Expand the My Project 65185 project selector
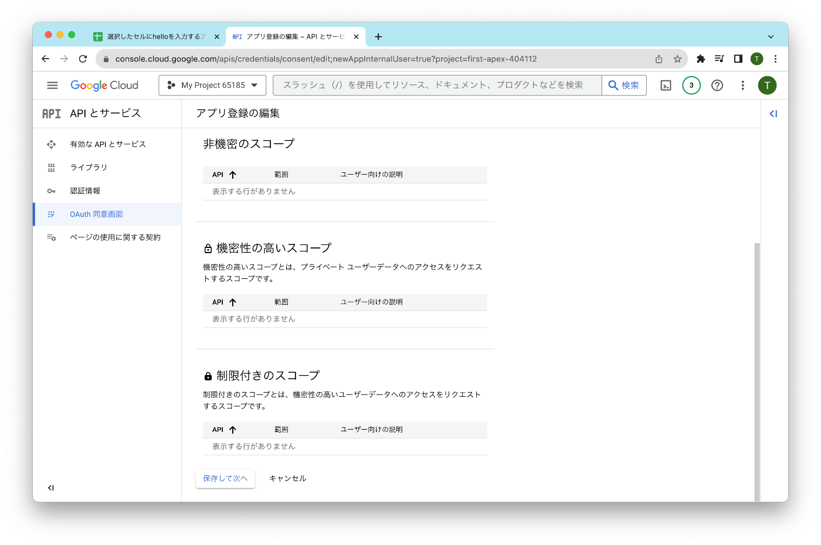This screenshot has width=821, height=545. [212, 86]
